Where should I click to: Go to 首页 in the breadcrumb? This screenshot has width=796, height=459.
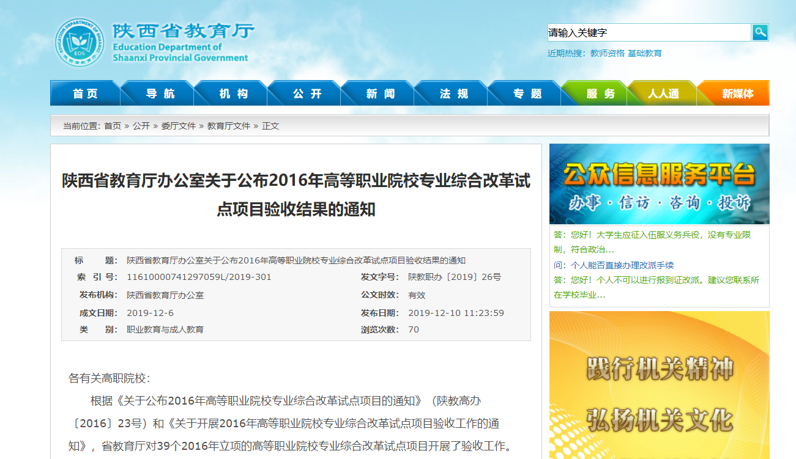pyautogui.click(x=113, y=126)
